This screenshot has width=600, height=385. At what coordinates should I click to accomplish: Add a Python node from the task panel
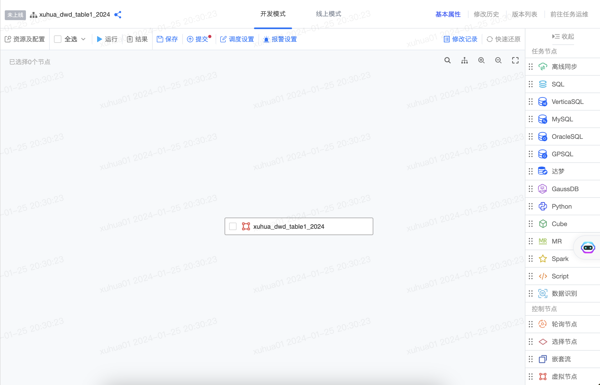point(561,206)
